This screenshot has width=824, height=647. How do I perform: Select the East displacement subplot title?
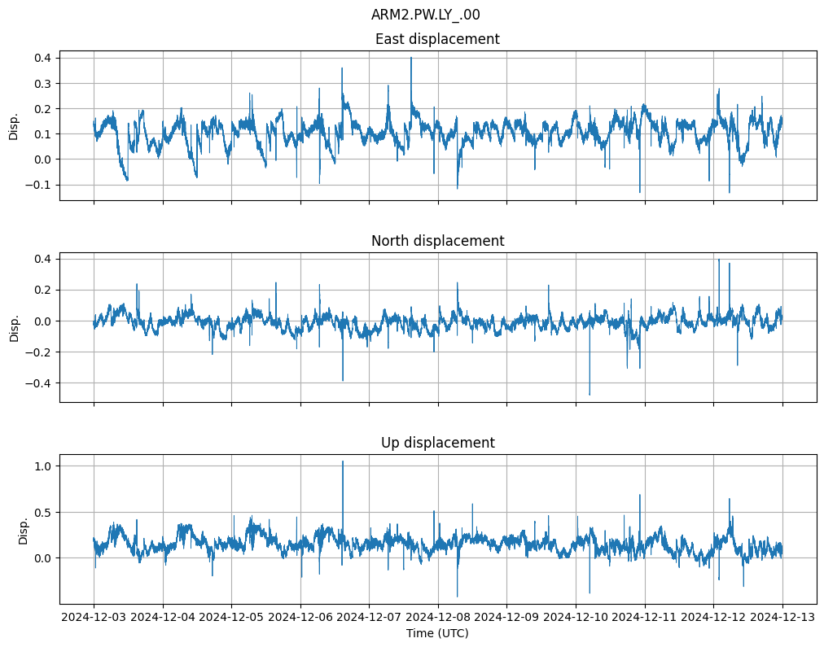(437, 39)
